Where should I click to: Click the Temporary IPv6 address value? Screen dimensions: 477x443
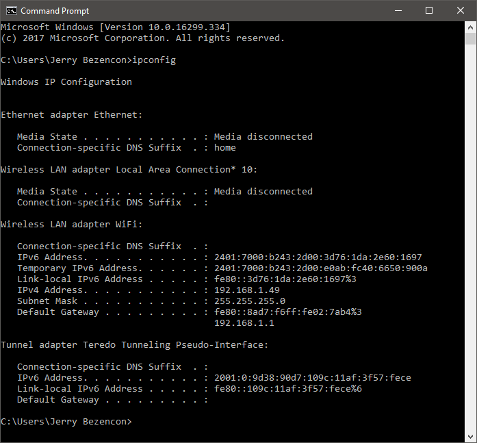click(321, 268)
